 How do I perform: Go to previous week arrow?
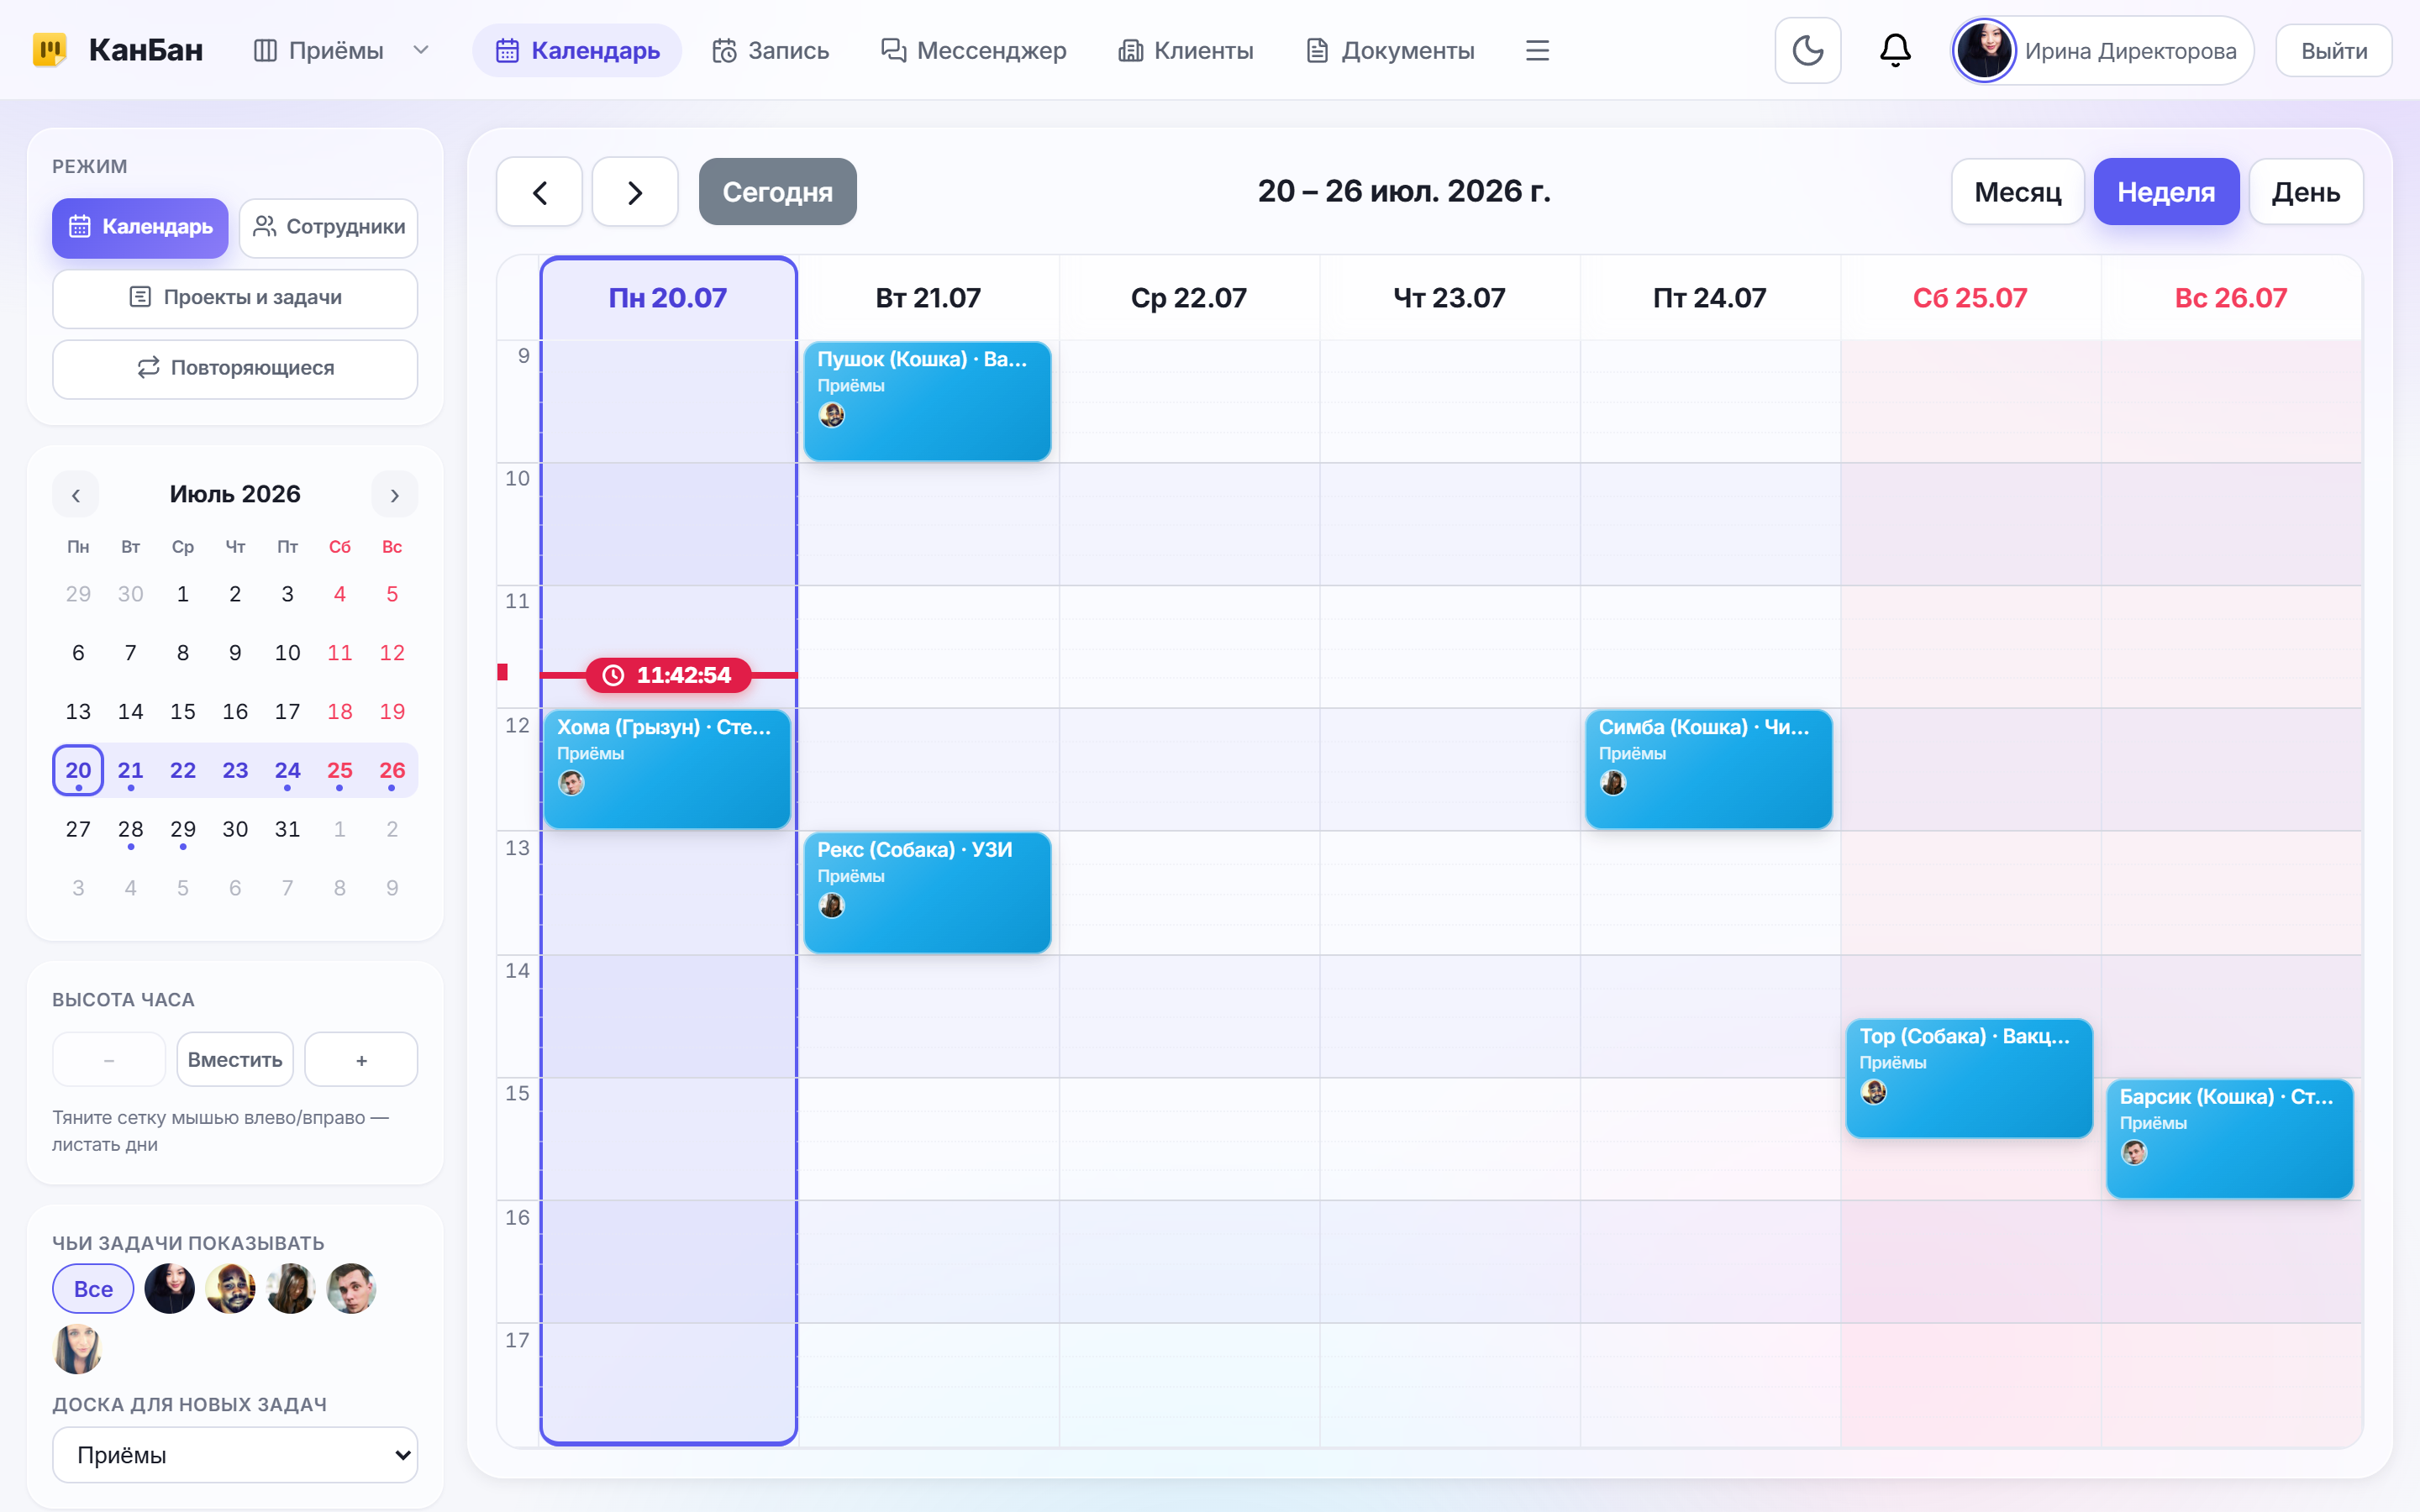539,192
